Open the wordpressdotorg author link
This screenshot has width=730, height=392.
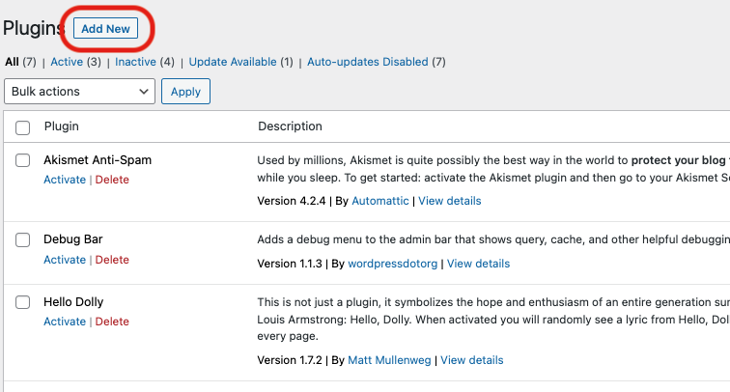[x=393, y=264]
